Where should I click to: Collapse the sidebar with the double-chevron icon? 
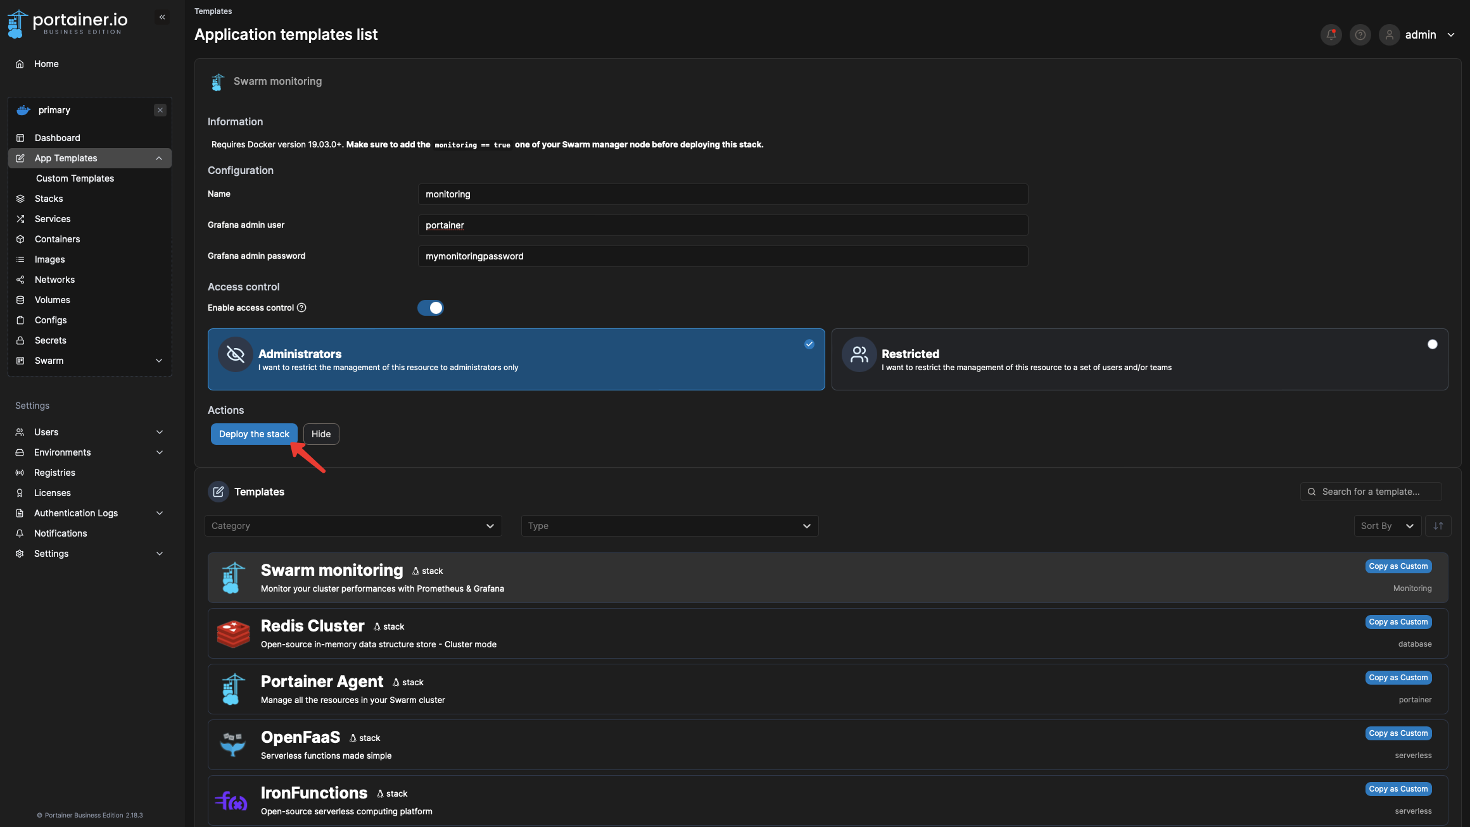pos(162,17)
